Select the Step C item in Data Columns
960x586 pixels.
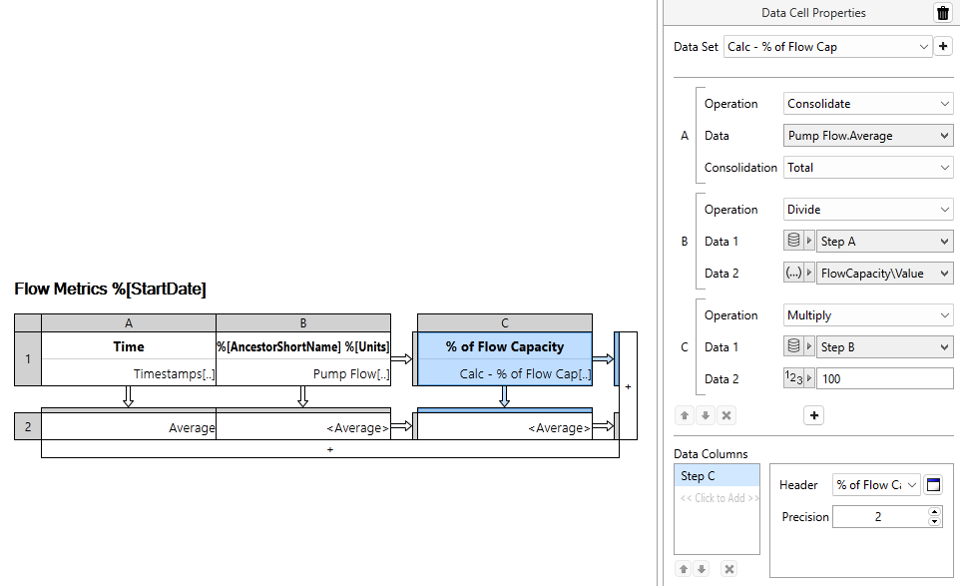(x=717, y=476)
